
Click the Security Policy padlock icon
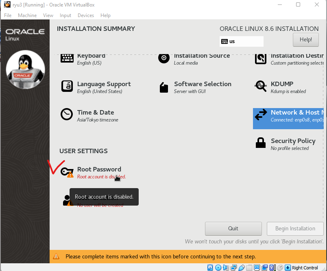[261, 143]
